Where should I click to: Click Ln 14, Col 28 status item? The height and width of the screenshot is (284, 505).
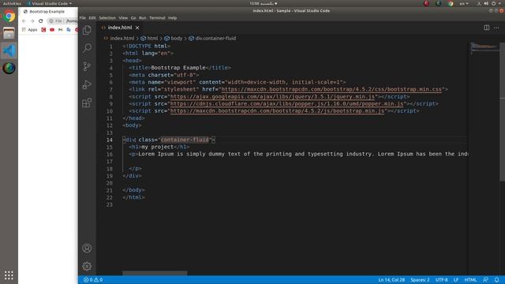point(391,280)
